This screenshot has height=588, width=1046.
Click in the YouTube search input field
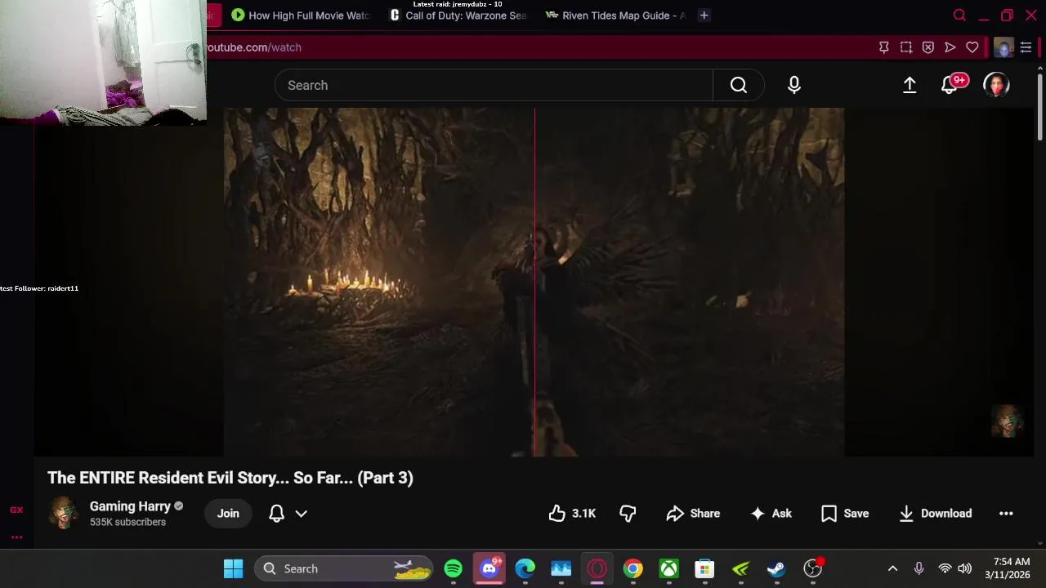pos(494,85)
